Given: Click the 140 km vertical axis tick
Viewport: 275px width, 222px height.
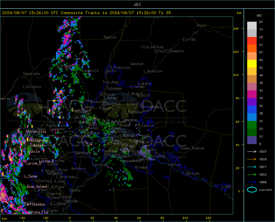Looking at the screenshot, I should coord(236,29).
